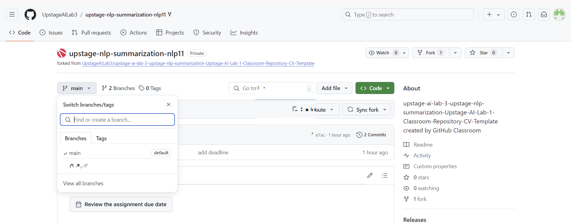Focus the Type / to search box

point(408,14)
